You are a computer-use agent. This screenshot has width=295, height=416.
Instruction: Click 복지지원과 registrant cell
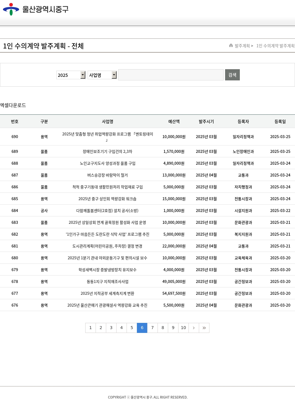[243, 234]
